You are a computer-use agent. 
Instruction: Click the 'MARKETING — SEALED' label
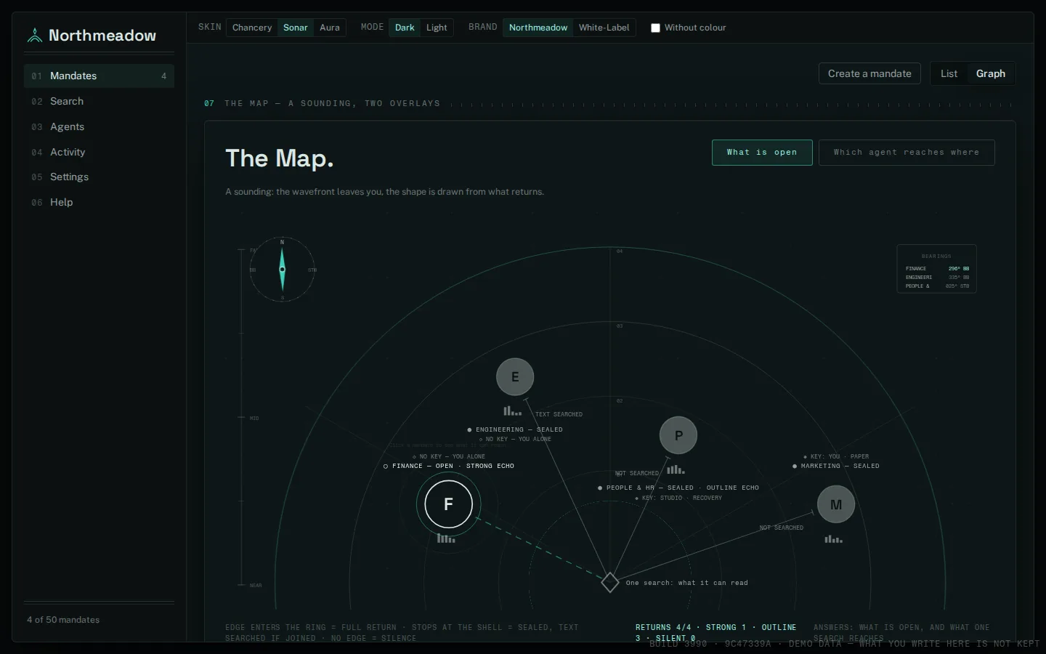click(x=836, y=466)
